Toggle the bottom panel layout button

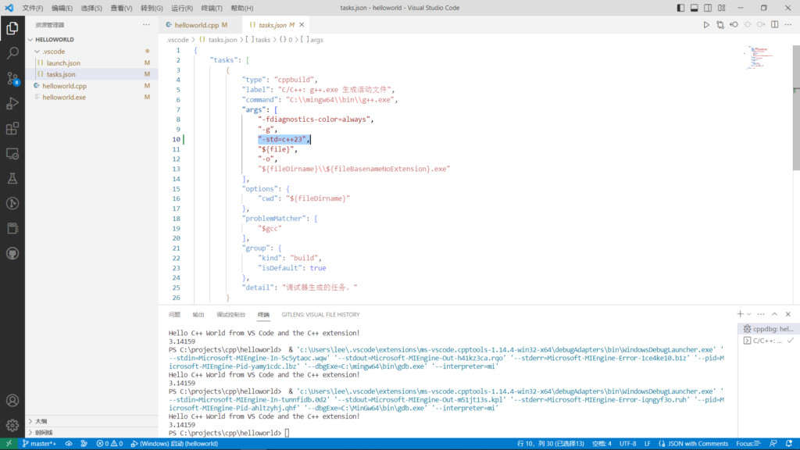693,8
